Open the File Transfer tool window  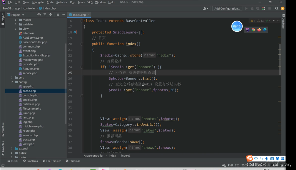point(52,161)
